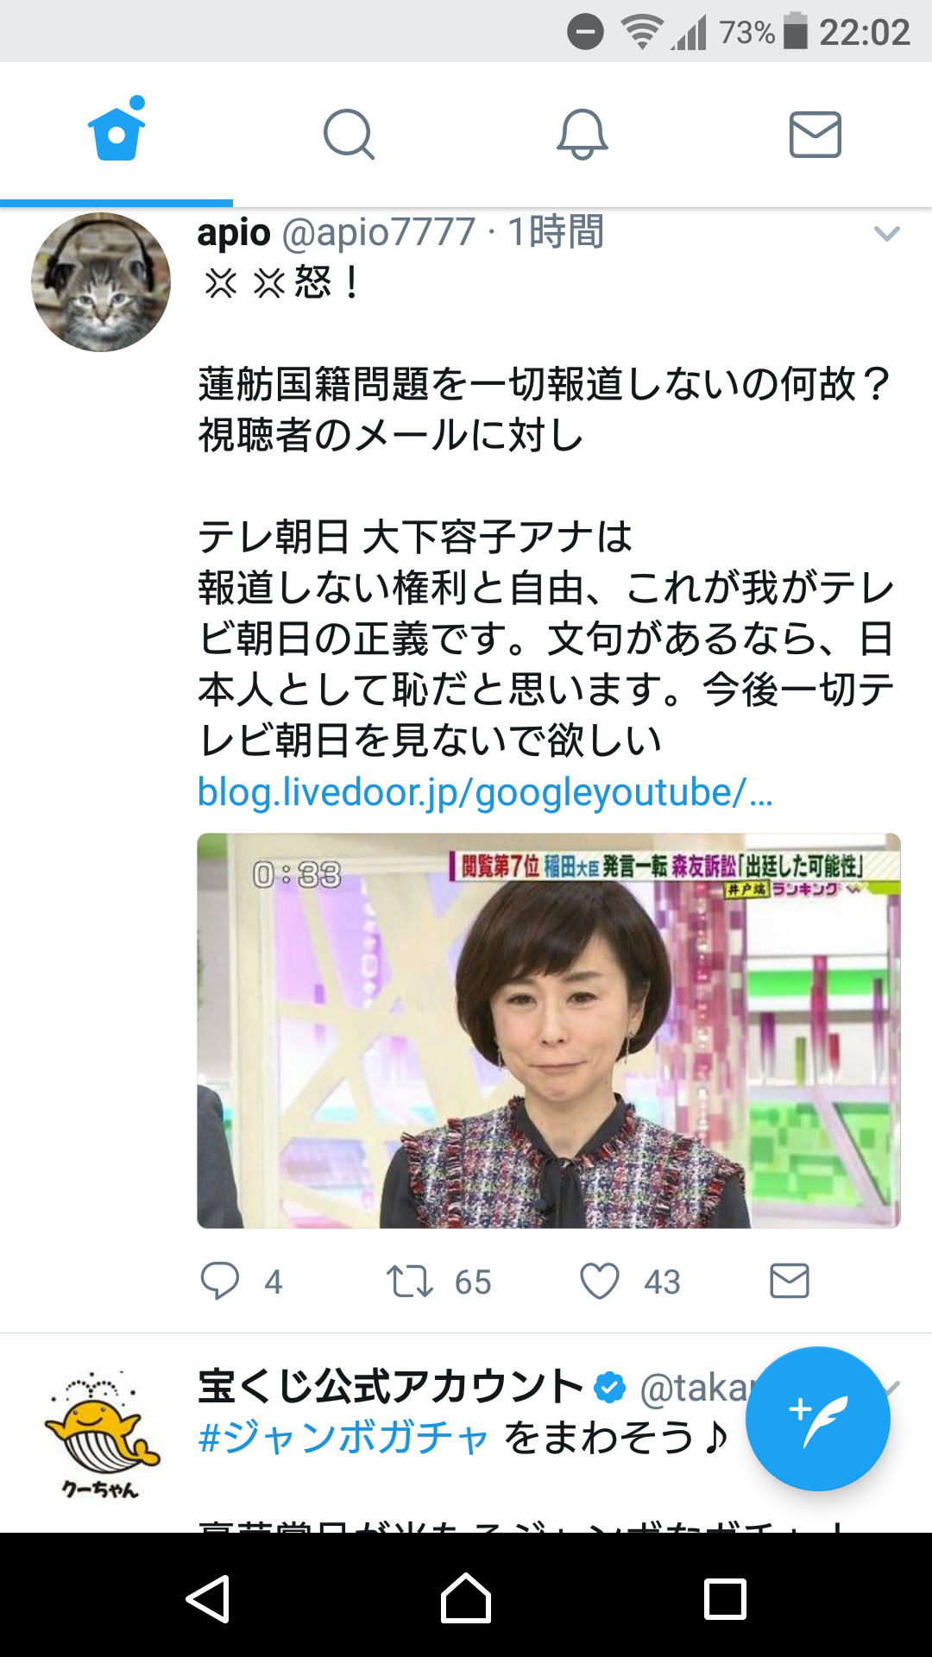Open the news anchor preview image
Viewport: 932px width, 1657px height.
pyautogui.click(x=549, y=1030)
